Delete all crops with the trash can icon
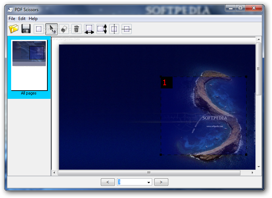The width and height of the screenshot is (272, 198). pos(76,29)
